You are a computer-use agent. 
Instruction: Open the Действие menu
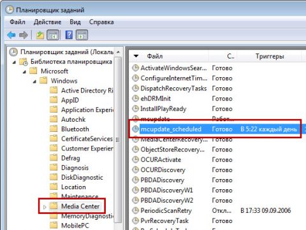click(x=47, y=22)
